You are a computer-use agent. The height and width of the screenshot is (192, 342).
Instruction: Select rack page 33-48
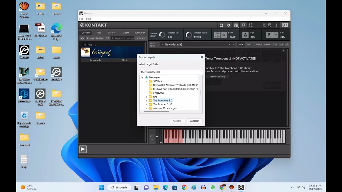[x=259, y=45]
